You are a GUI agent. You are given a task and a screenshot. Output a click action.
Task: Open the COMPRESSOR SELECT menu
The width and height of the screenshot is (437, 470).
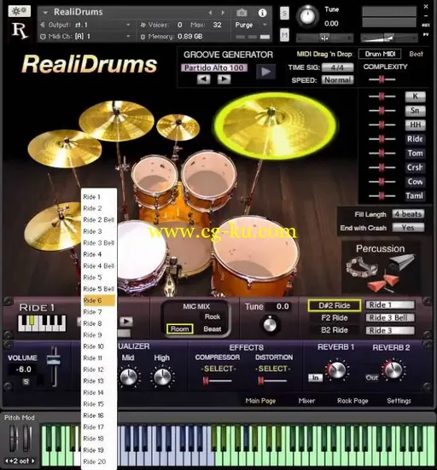click(x=218, y=368)
